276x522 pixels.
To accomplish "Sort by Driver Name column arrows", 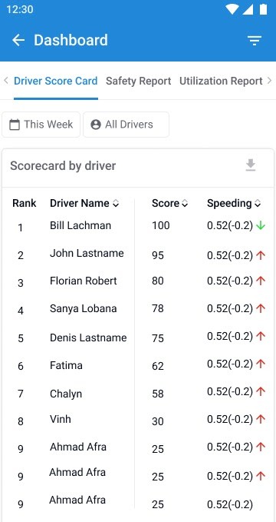I will click(x=116, y=204).
